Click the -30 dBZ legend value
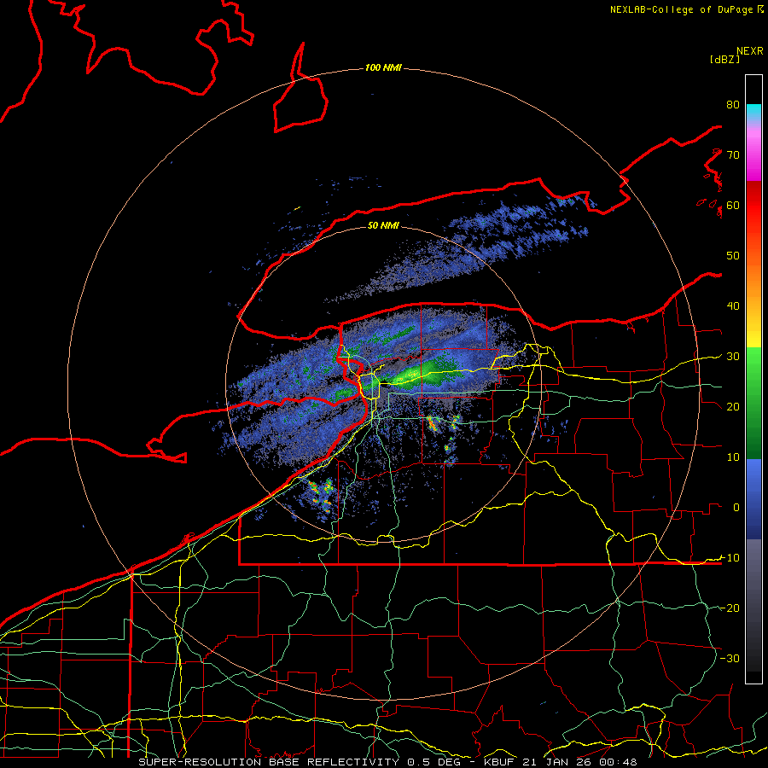The image size is (768, 768). tap(730, 658)
